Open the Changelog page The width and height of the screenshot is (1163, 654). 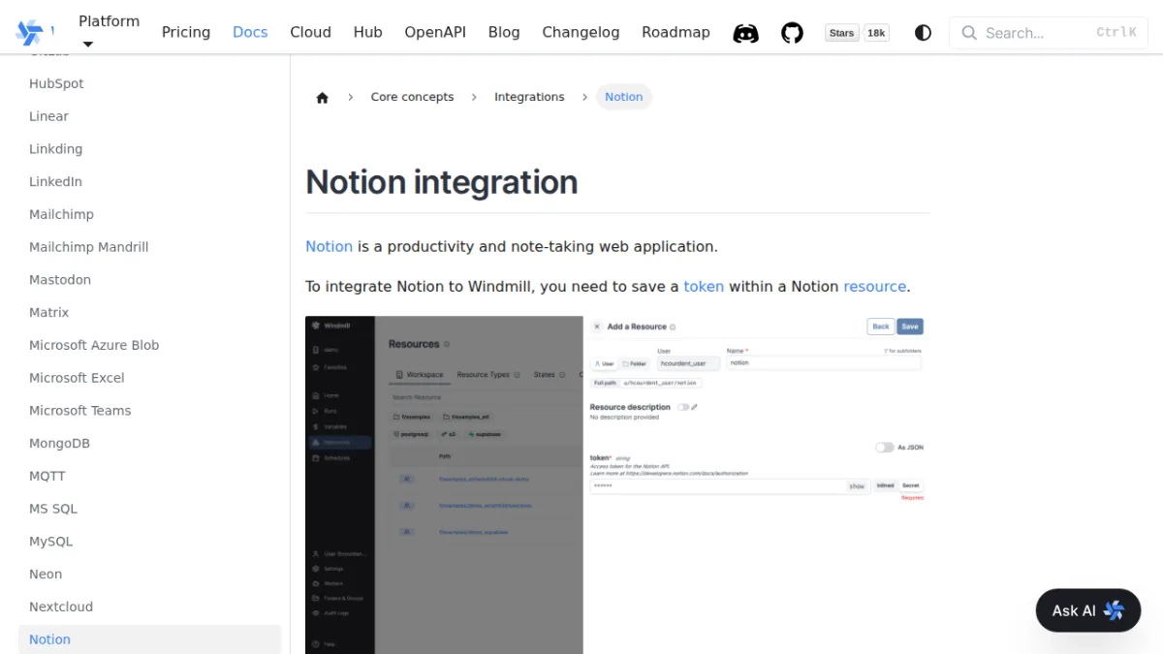[581, 32]
